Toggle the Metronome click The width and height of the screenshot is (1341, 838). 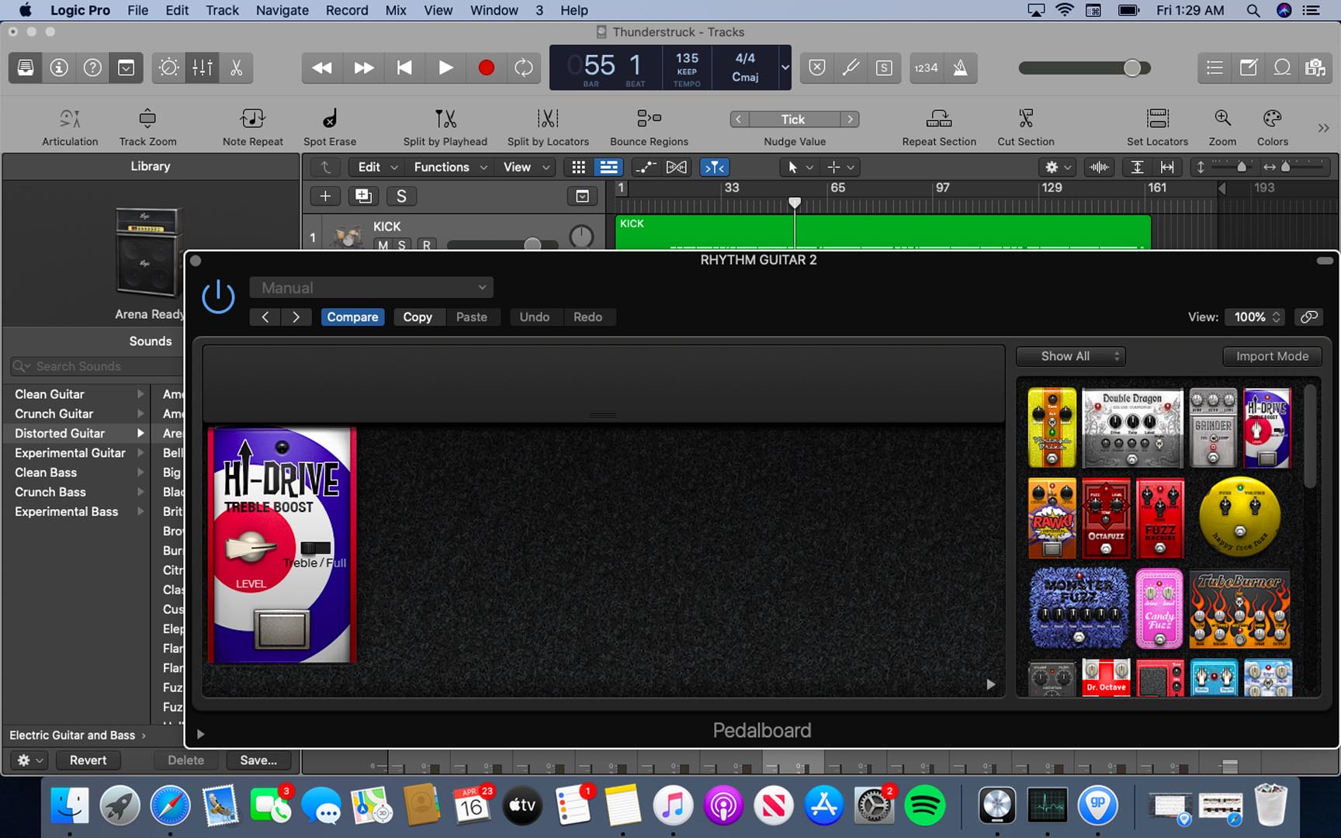click(960, 68)
